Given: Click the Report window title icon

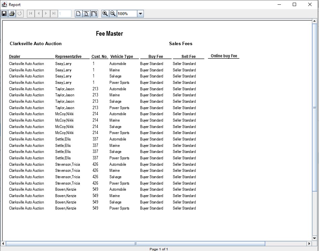Looking at the screenshot, I should click(x=4, y=4).
